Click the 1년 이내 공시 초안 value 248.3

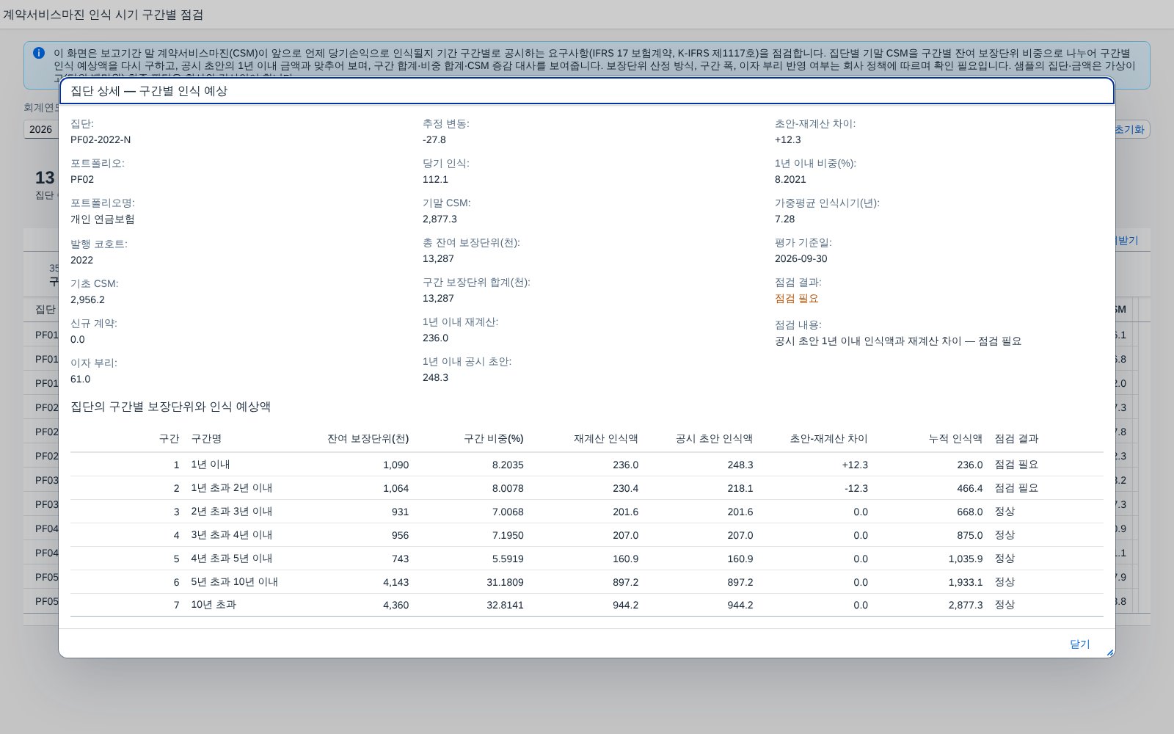click(435, 377)
